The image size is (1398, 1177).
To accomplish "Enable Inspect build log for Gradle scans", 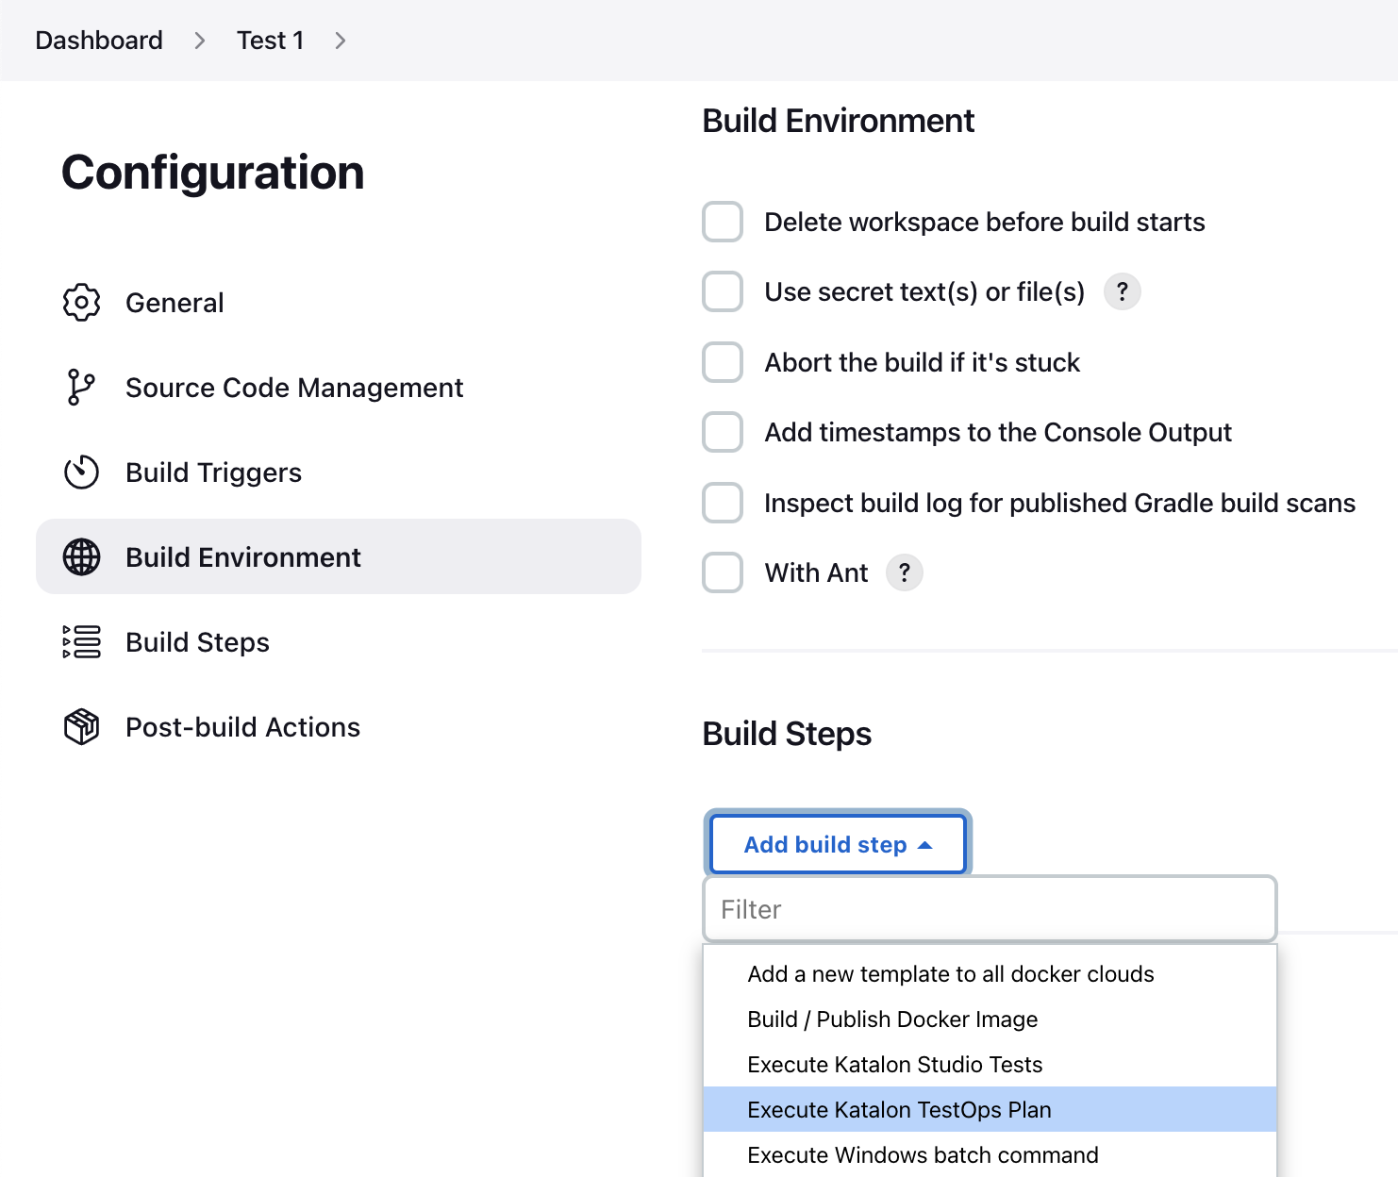I will [x=722, y=503].
